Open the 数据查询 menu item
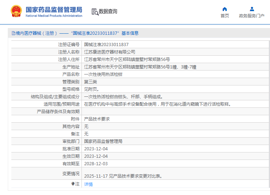 pyautogui.click(x=108, y=11)
